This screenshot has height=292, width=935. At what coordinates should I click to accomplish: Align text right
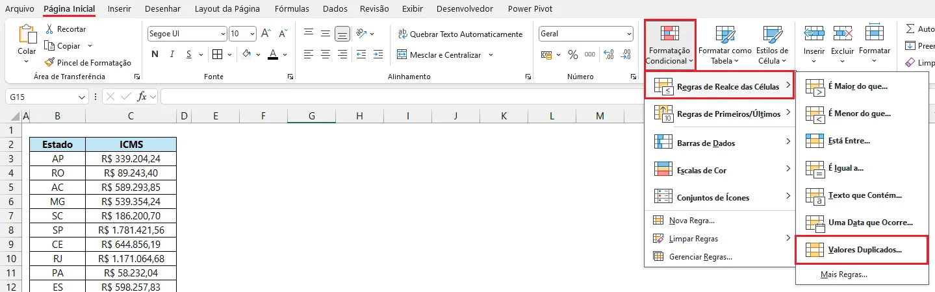point(342,55)
